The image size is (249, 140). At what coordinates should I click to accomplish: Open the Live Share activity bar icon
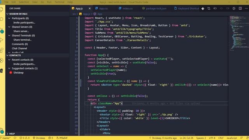coord(2,61)
